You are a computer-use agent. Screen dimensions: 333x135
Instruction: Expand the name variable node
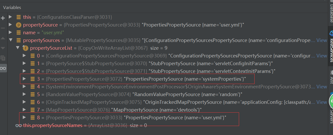tap(10, 32)
